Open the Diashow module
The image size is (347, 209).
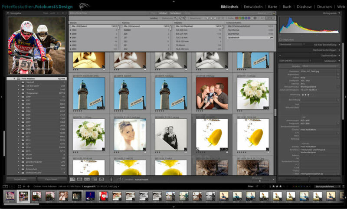click(x=304, y=7)
